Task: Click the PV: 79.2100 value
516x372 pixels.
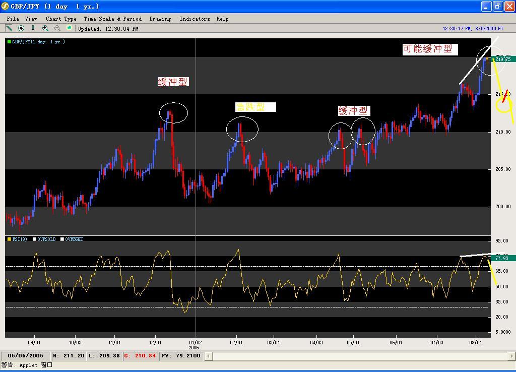Action: (x=181, y=355)
